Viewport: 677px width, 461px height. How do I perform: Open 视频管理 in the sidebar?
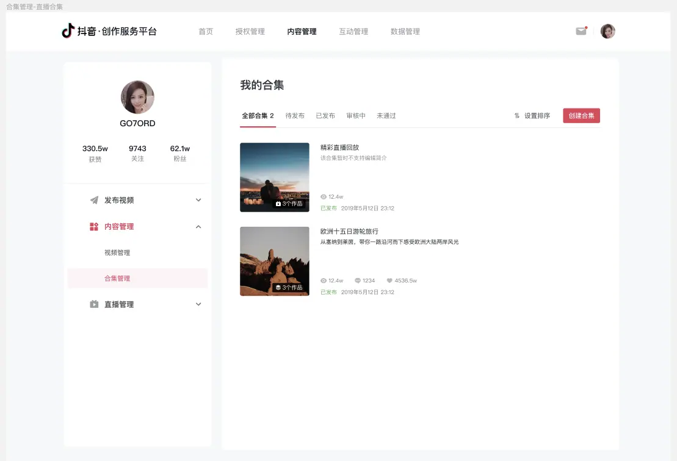coord(117,252)
